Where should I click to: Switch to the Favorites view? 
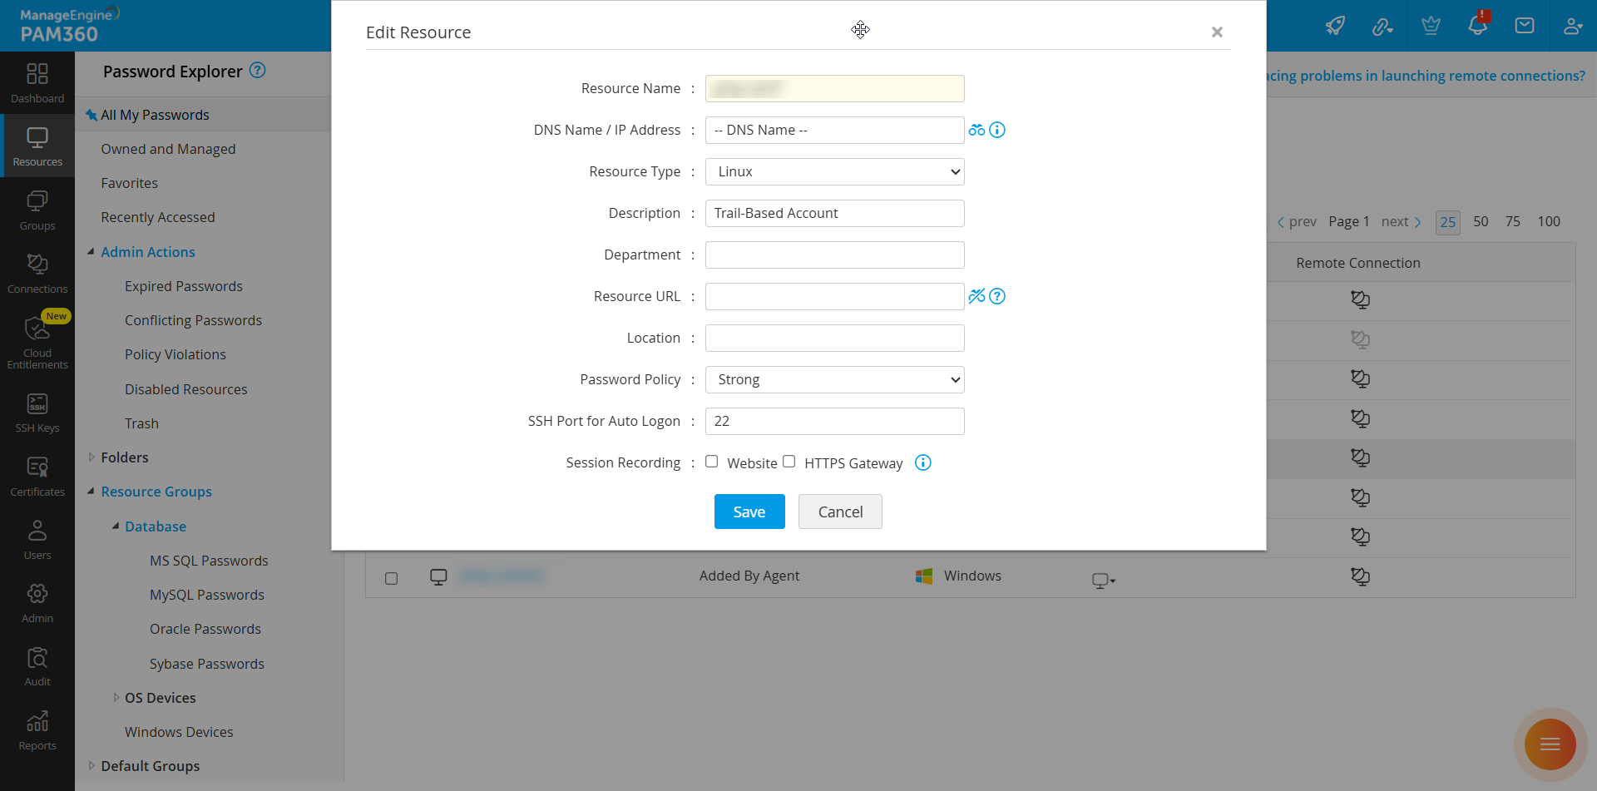point(129,182)
